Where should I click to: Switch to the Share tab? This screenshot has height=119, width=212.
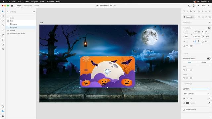pos(37,6)
